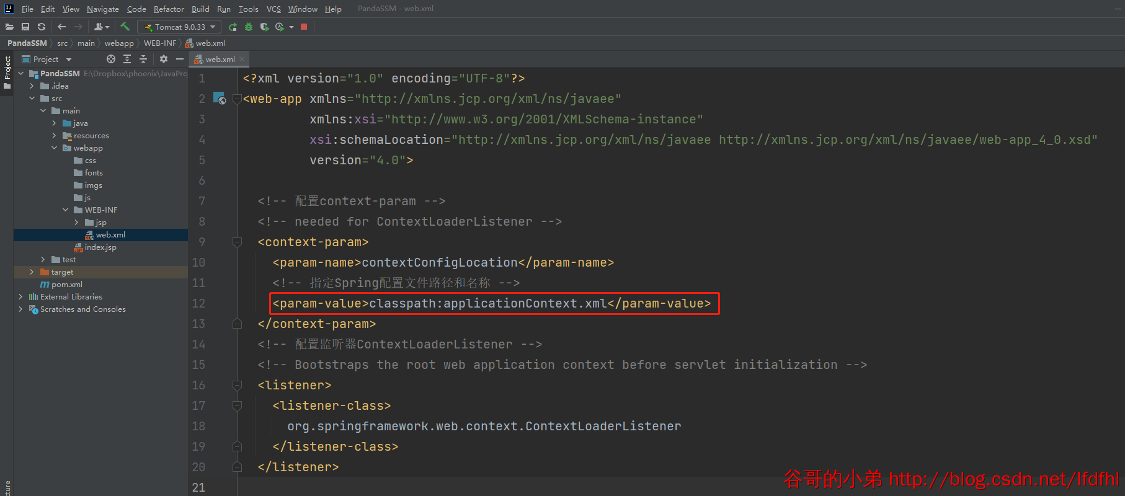The image size is (1125, 496).
Task: Expand the jsp folder
Action: (x=77, y=222)
